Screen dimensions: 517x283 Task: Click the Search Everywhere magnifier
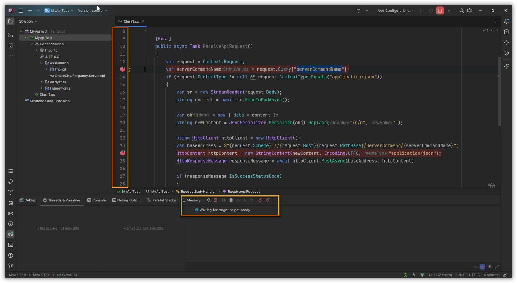(461, 11)
